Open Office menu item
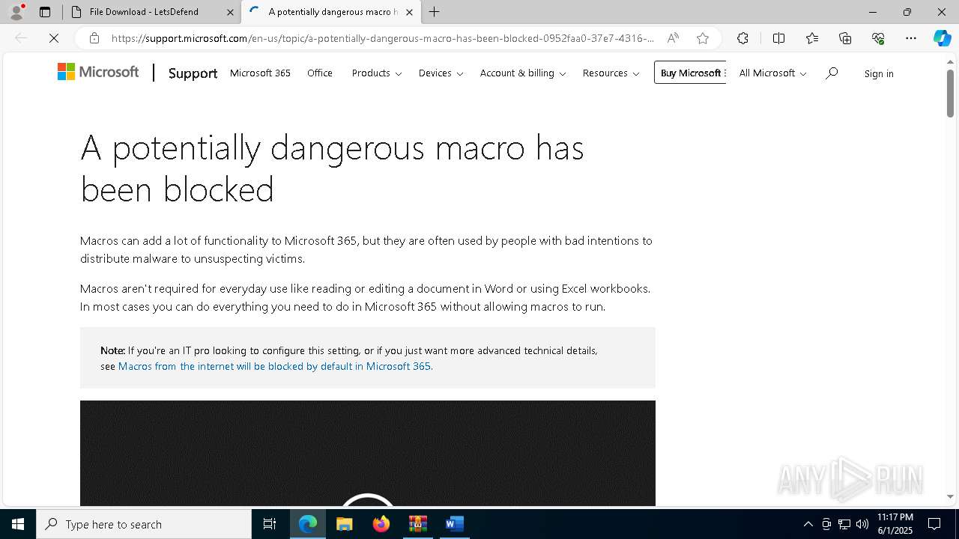 pyautogui.click(x=320, y=73)
